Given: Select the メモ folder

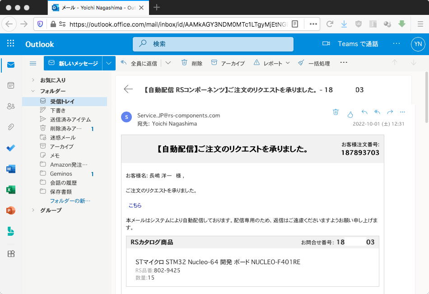Looking at the screenshot, I should [x=65, y=155].
